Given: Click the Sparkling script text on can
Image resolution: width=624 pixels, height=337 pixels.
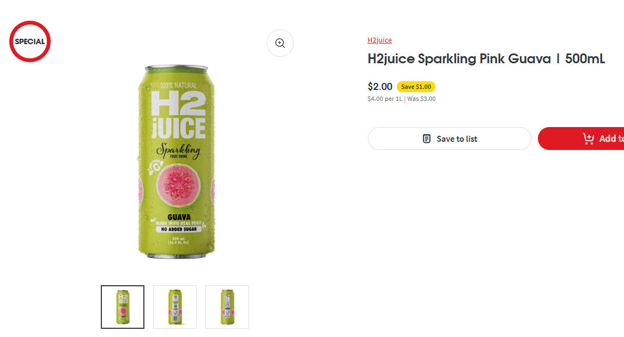Looking at the screenshot, I should coord(178,150).
